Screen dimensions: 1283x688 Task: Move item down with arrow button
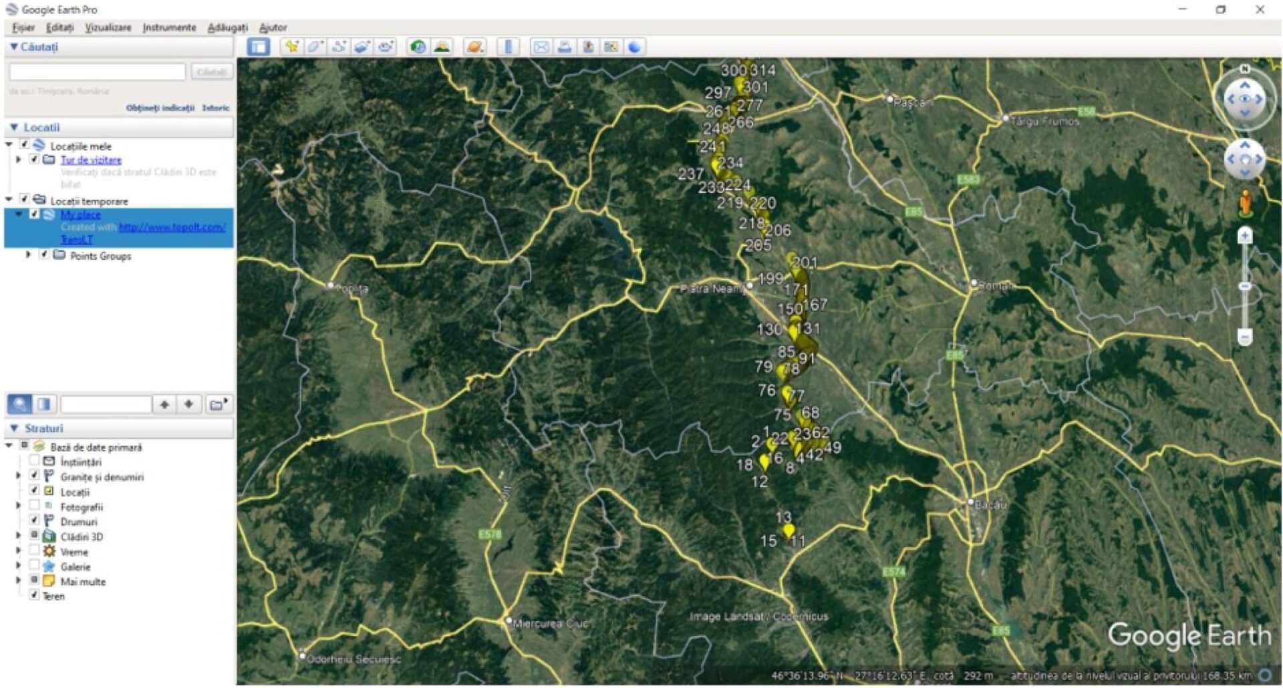tap(189, 404)
